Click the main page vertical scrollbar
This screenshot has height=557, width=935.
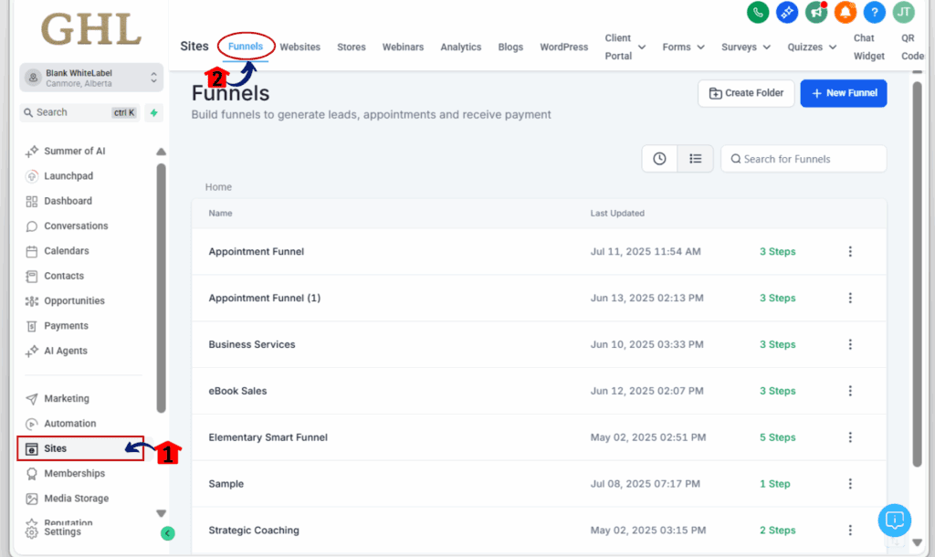(x=917, y=274)
